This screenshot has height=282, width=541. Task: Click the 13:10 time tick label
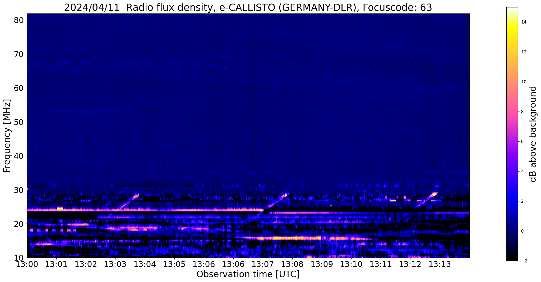point(351,264)
